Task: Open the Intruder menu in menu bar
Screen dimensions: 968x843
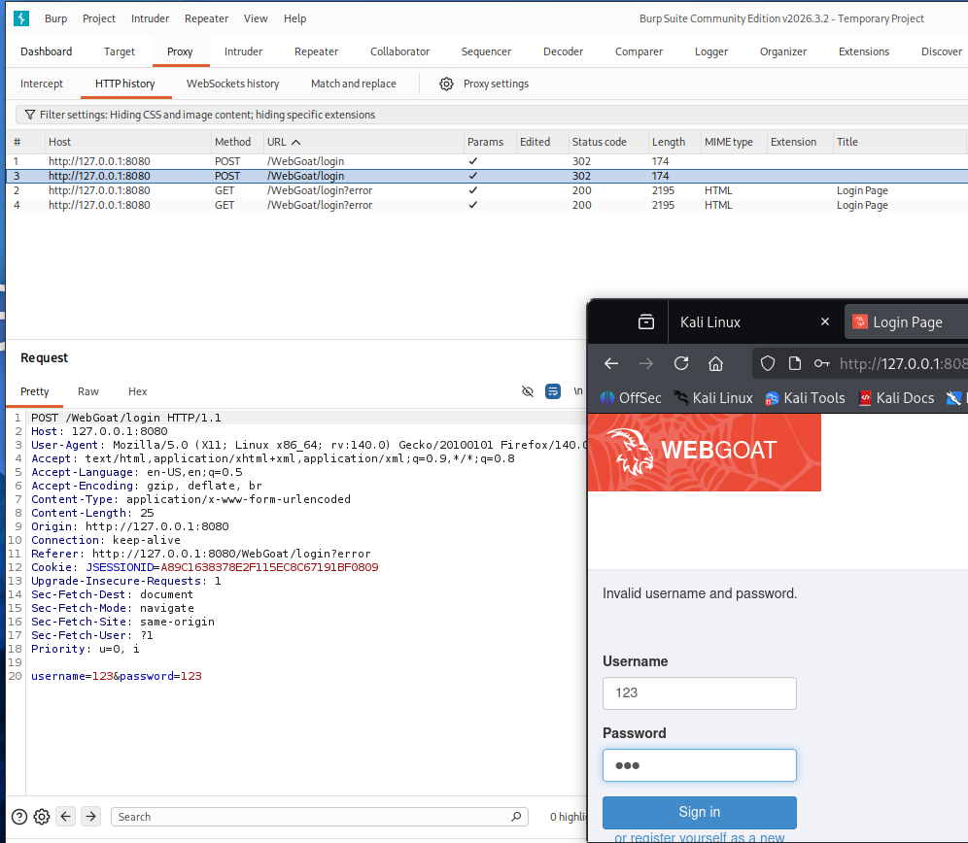Action: click(x=150, y=18)
